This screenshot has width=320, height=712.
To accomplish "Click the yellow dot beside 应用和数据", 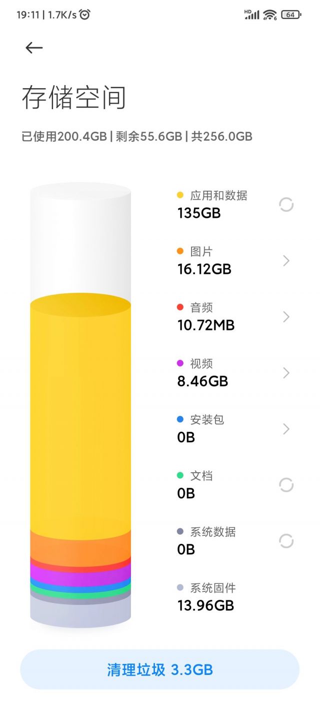I will point(179,195).
